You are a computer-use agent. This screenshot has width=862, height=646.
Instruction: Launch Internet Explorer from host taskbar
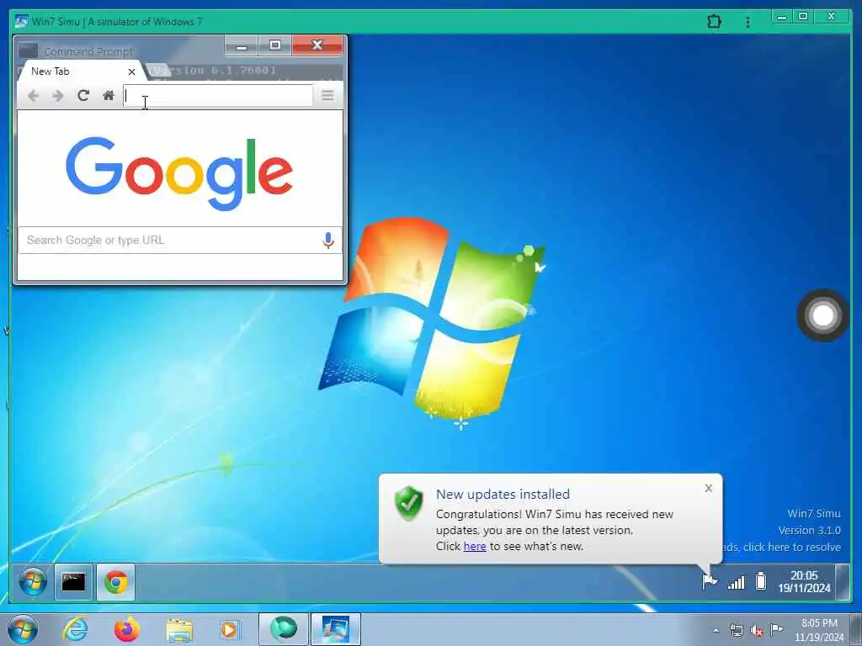point(75,629)
